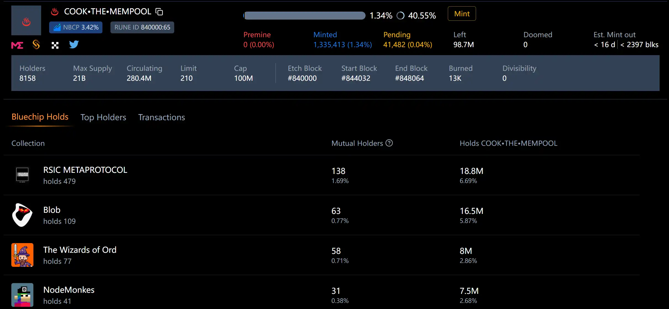Open the Twitter bird link

point(74,44)
